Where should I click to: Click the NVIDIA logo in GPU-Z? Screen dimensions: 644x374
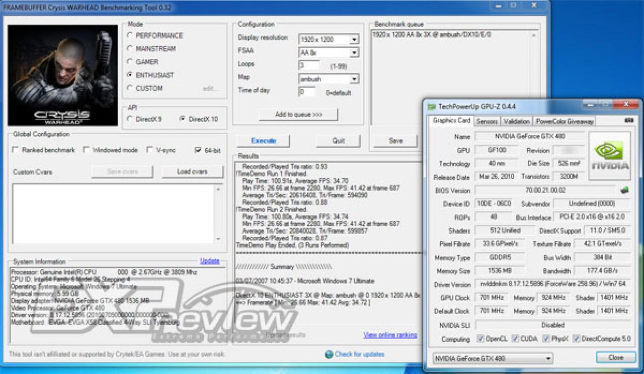tap(610, 156)
